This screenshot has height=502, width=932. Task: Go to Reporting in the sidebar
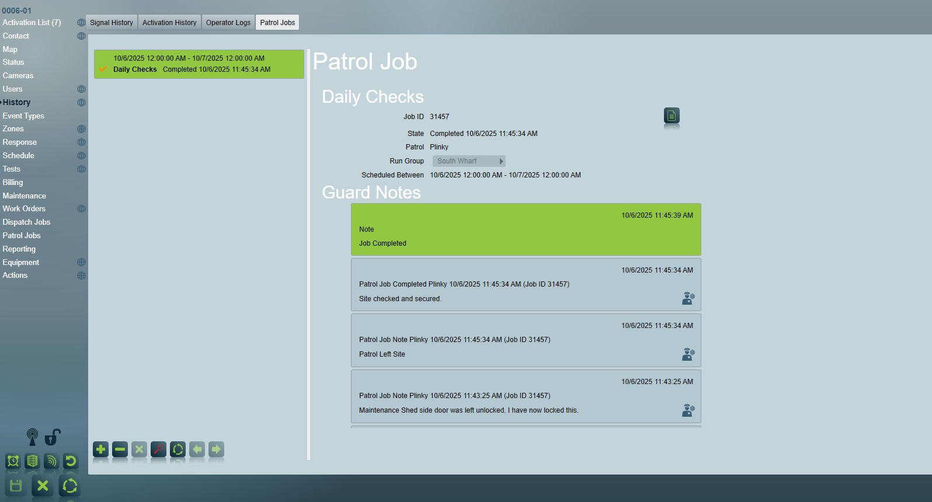tap(19, 249)
